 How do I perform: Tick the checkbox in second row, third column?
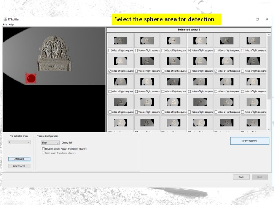[x=163, y=71]
